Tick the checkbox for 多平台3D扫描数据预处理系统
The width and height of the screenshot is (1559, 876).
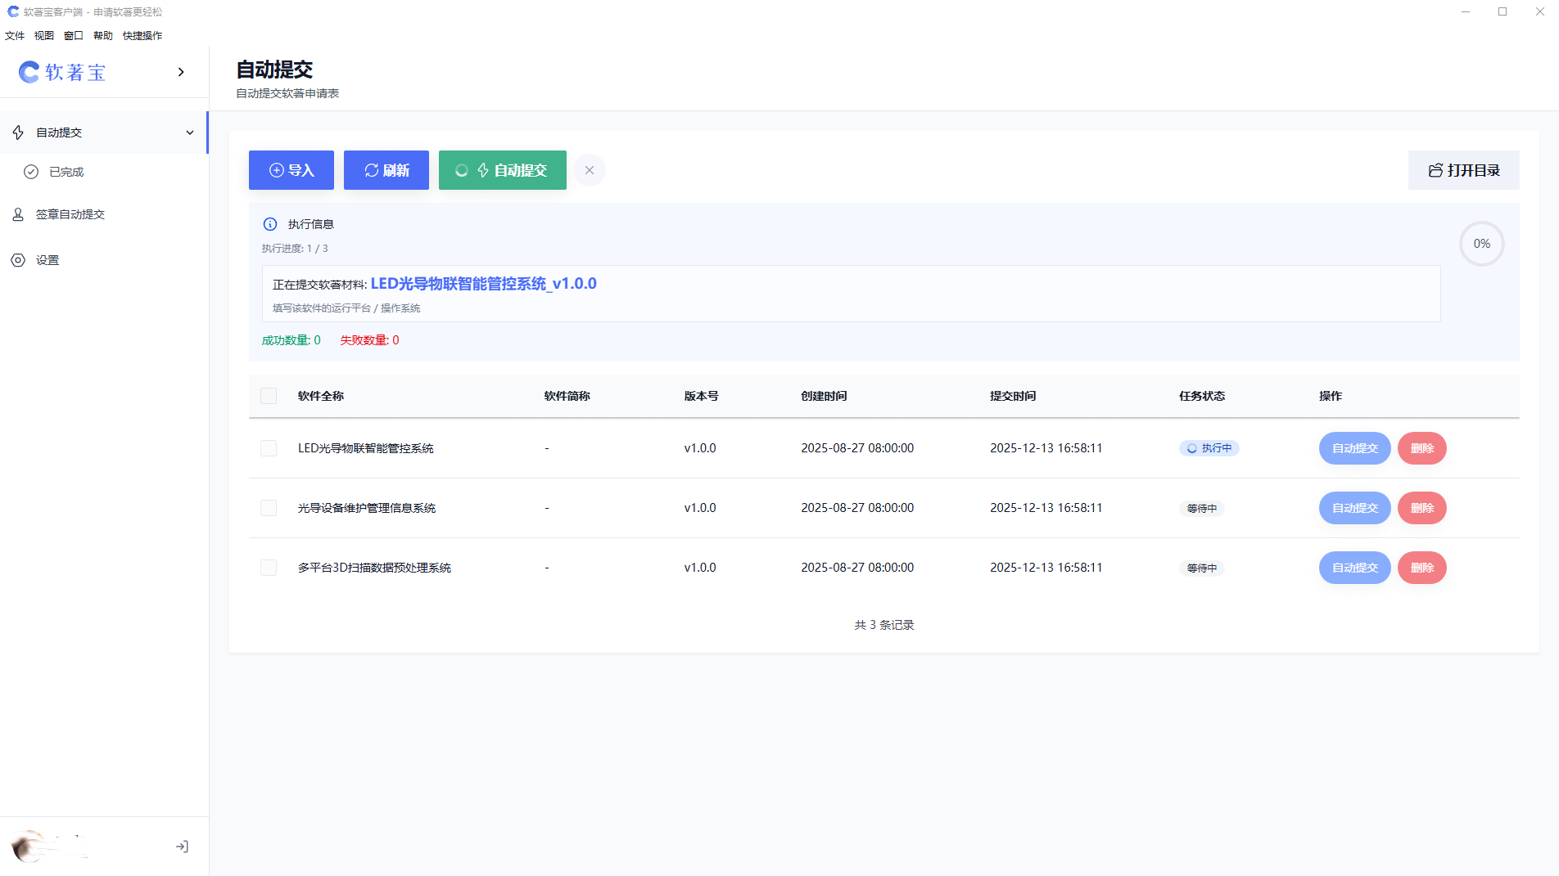[269, 568]
